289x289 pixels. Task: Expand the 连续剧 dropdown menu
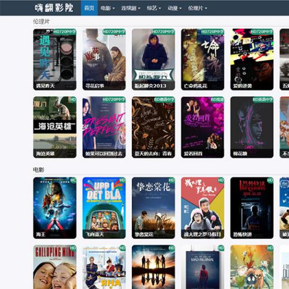point(131,8)
